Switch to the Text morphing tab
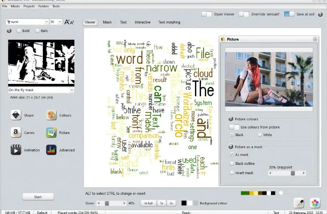This screenshot has height=214, width=327. [x=169, y=22]
